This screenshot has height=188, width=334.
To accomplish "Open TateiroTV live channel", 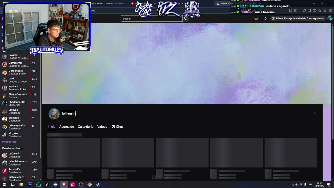I will (20, 171).
